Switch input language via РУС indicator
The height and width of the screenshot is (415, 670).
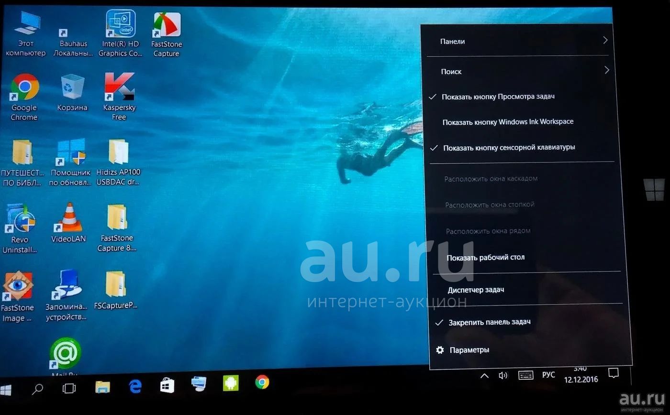pyautogui.click(x=548, y=374)
